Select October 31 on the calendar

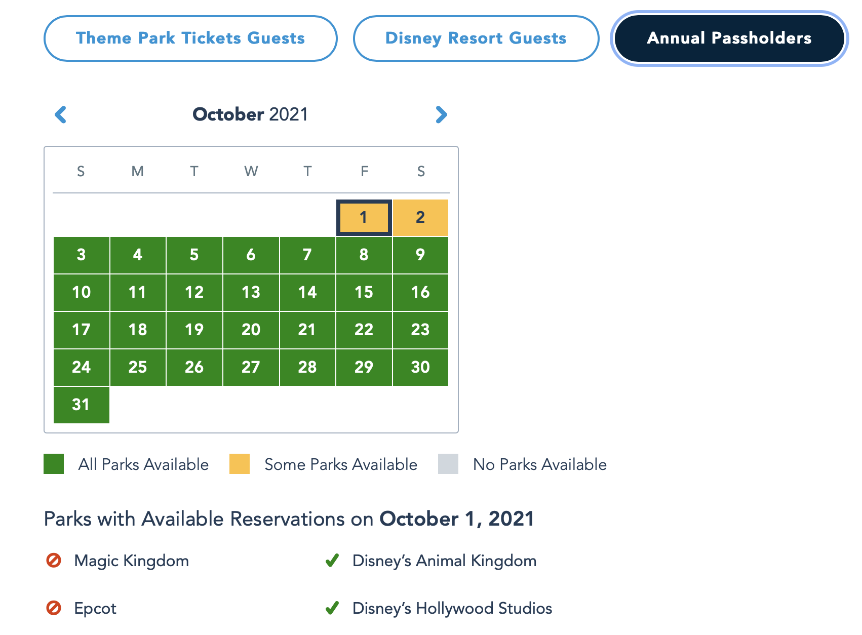(81, 405)
